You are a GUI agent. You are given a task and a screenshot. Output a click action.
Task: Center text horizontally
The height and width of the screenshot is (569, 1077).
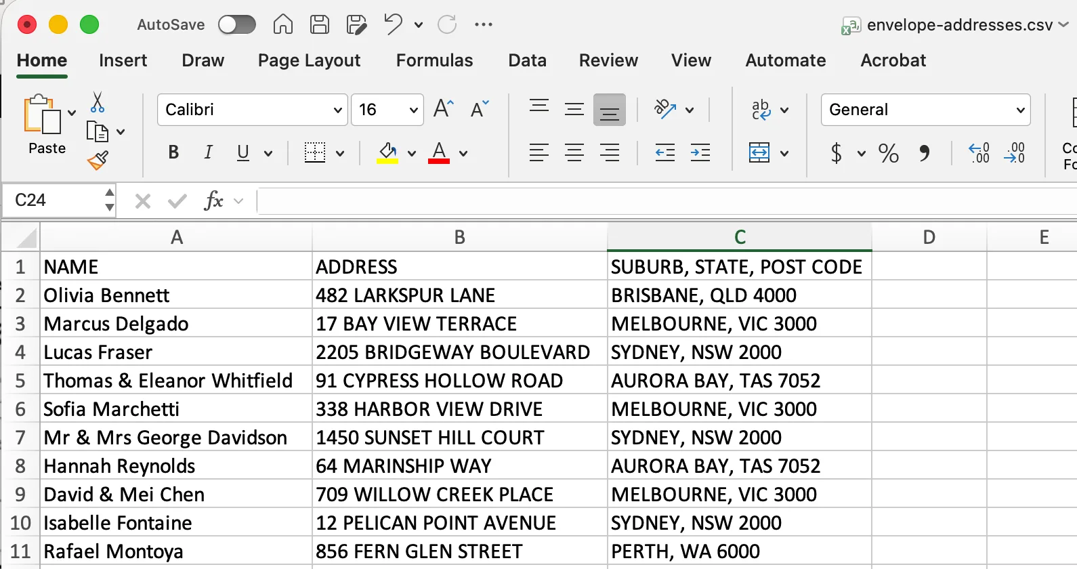click(574, 152)
